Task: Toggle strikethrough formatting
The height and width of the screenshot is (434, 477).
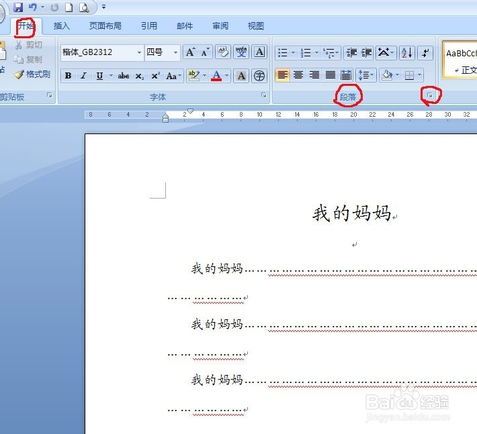Action: pyautogui.click(x=124, y=76)
